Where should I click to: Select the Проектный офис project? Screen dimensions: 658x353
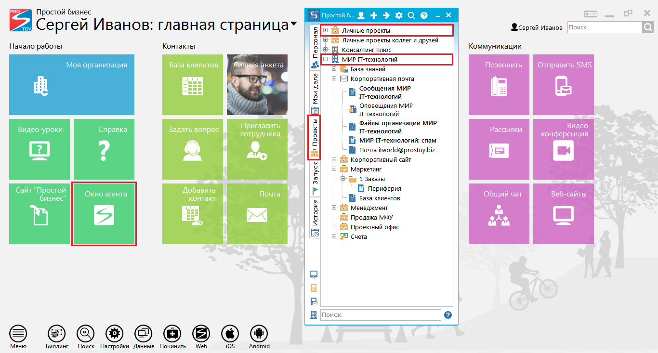(x=374, y=227)
